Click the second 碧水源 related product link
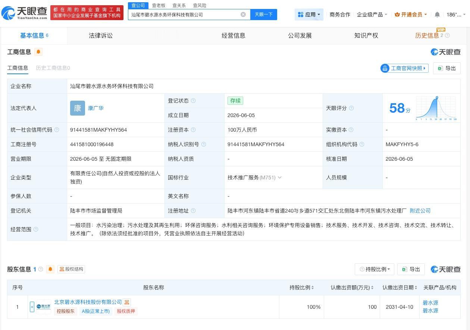The height and width of the screenshot is (330, 470). [x=430, y=311]
